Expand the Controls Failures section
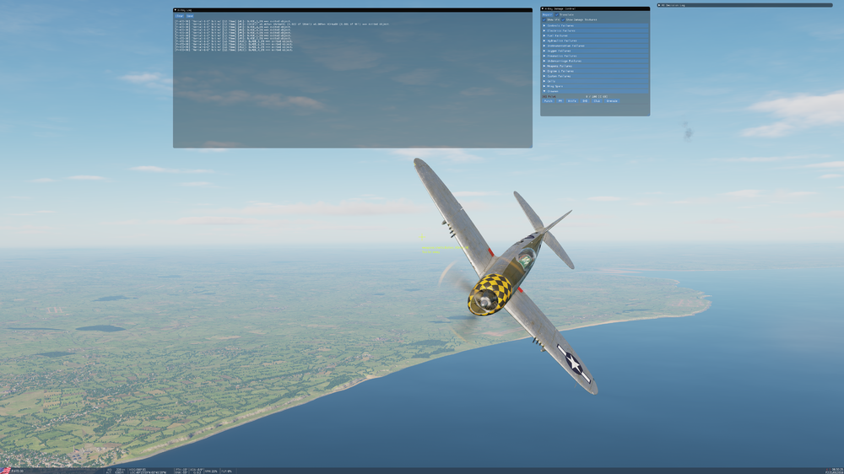This screenshot has width=844, height=474. [x=595, y=25]
